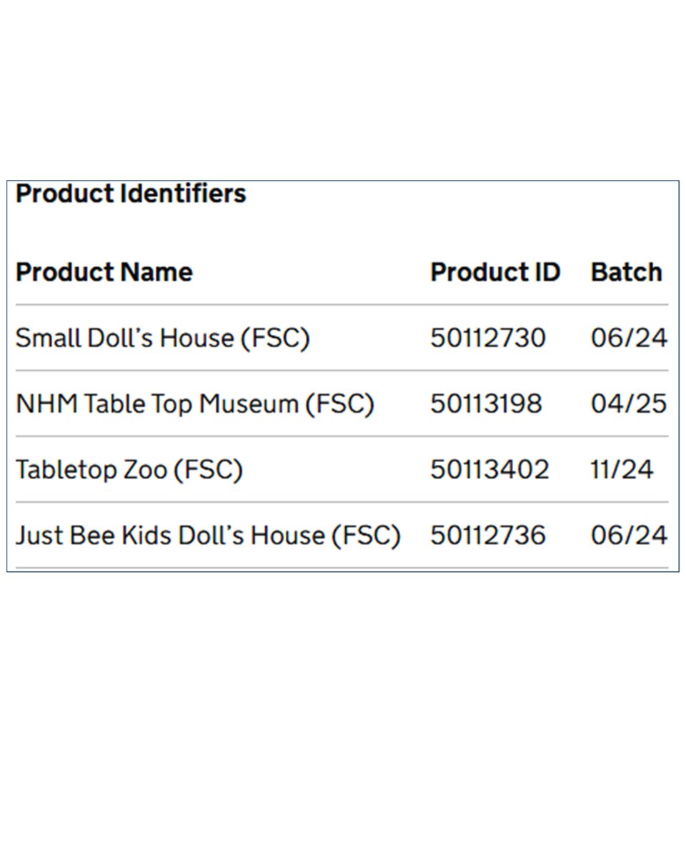This screenshot has width=686, height=857.
Task: Select Just Bee Kids Doll's House name
Action: pyautogui.click(x=208, y=536)
